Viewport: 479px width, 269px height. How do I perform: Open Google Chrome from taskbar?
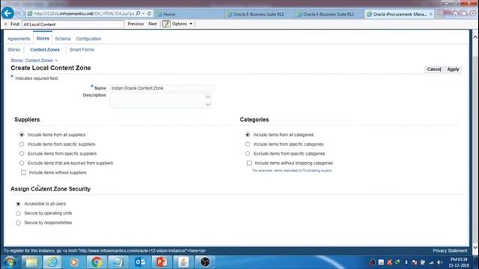coord(97,262)
